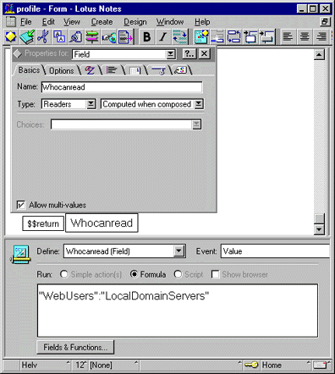Open the Properties for Field dropdown

click(x=170, y=54)
